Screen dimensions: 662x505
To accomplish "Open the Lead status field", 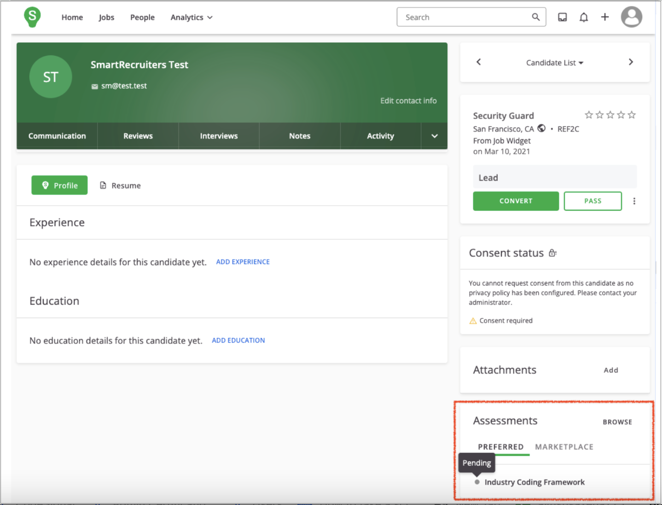I will [x=555, y=177].
